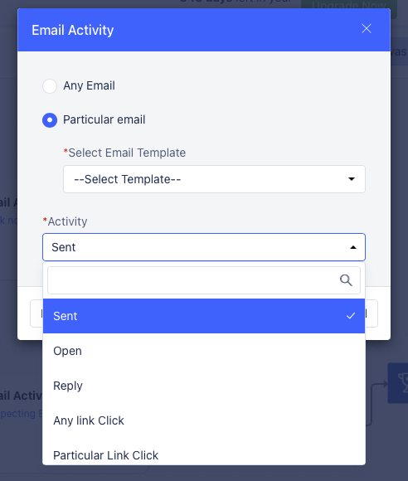Collapse the Activity dropdown showing Sent

point(204,247)
